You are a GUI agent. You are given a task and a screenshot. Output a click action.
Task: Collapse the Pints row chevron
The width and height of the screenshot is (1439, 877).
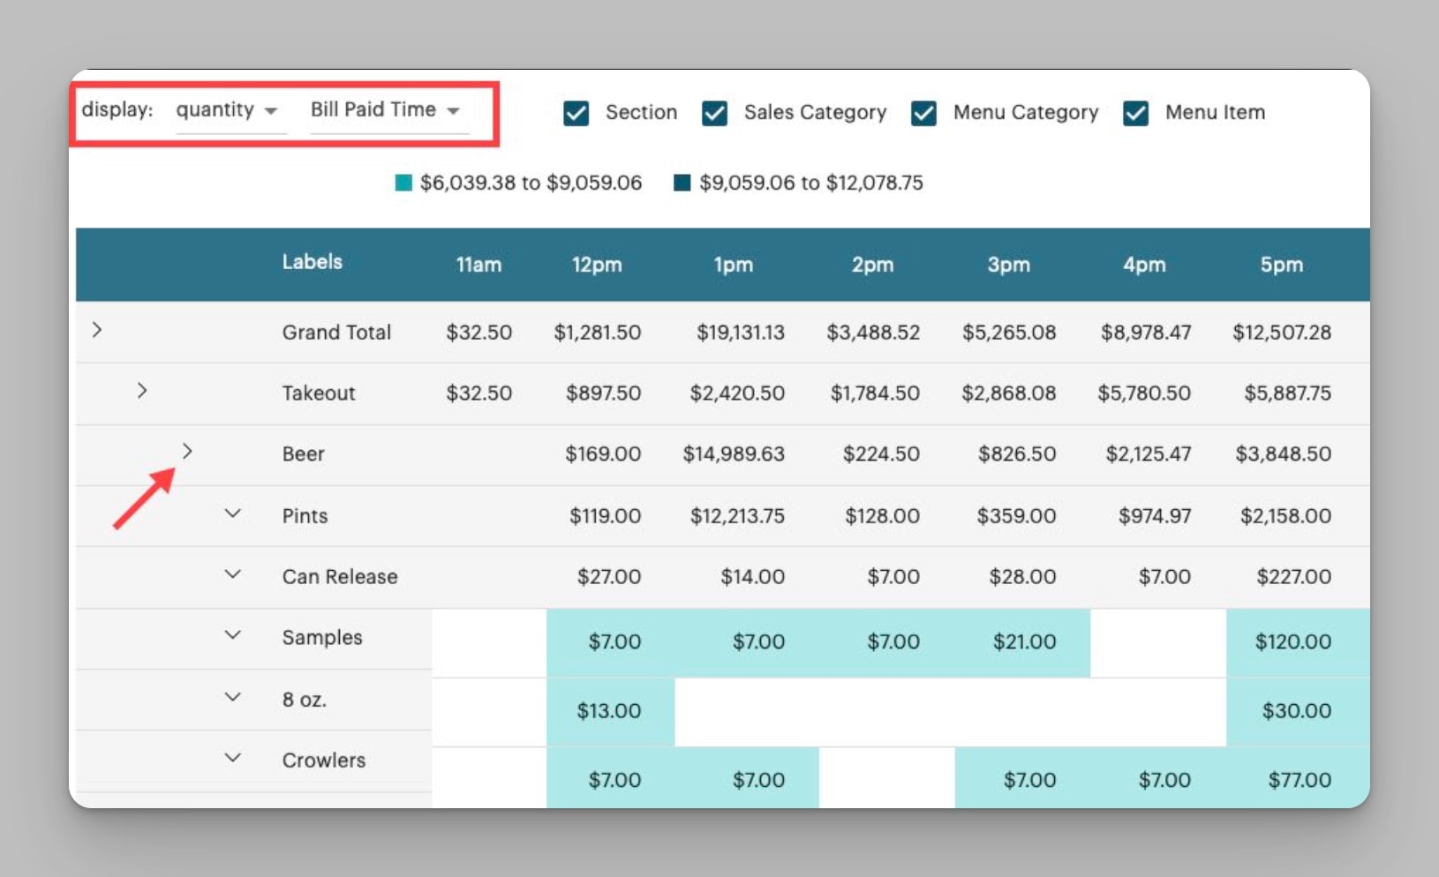232,513
